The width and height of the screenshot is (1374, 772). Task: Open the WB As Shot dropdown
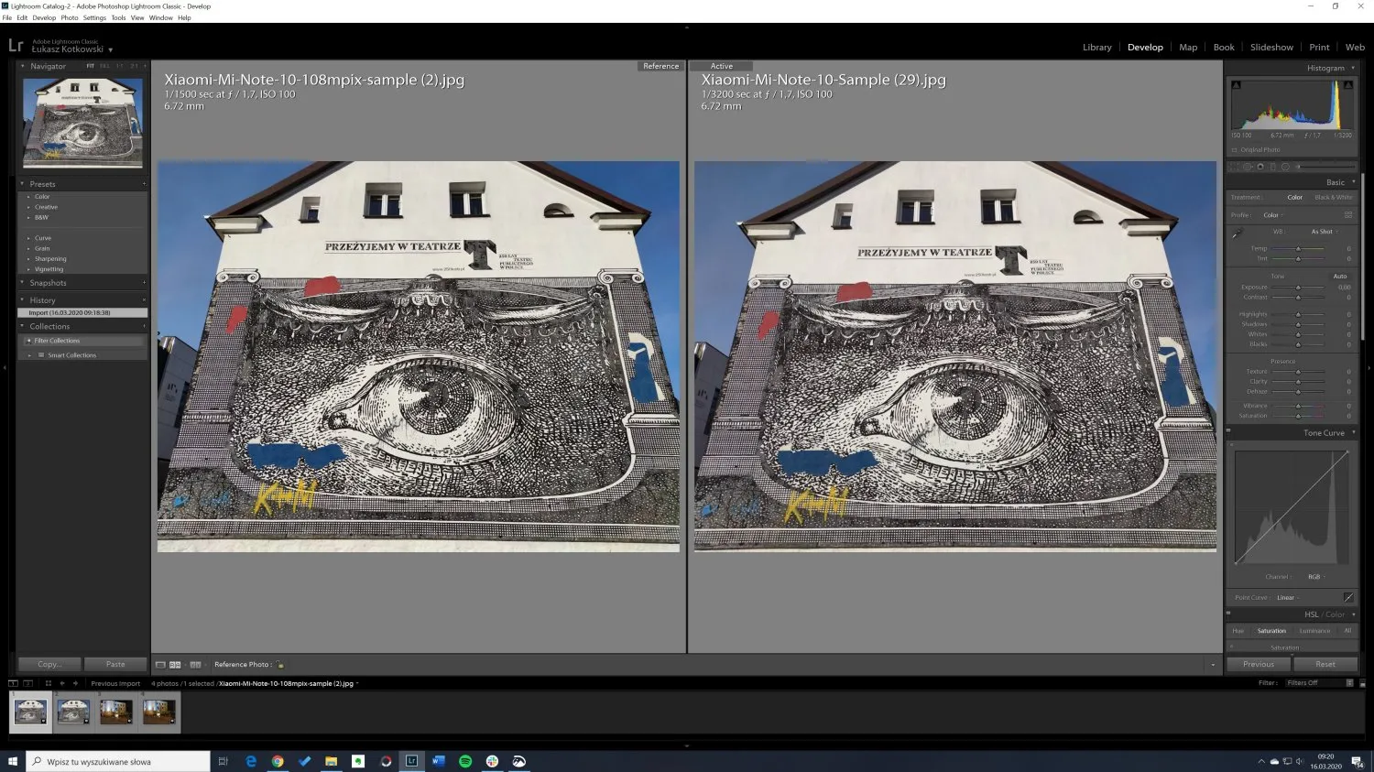[1325, 232]
